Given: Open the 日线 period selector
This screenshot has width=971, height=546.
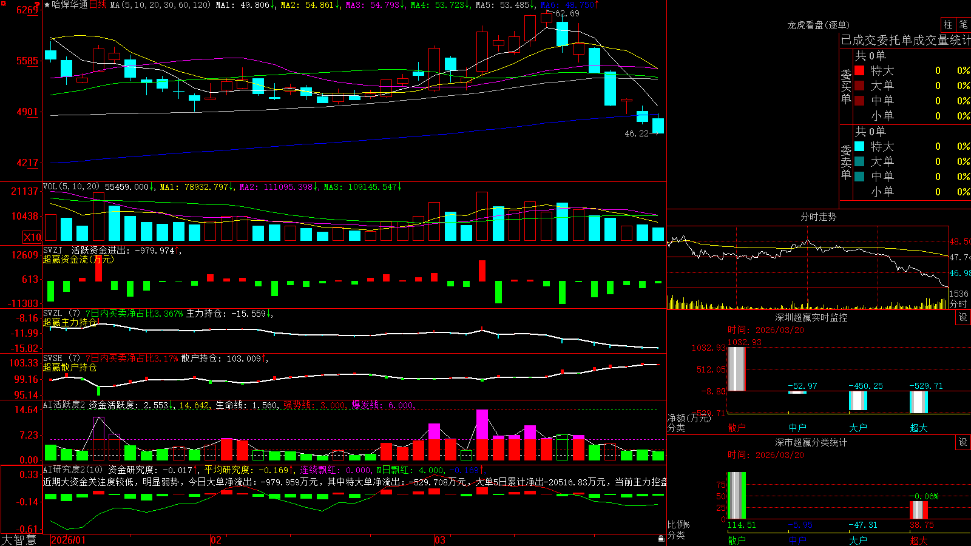Looking at the screenshot, I should click(x=98, y=5).
